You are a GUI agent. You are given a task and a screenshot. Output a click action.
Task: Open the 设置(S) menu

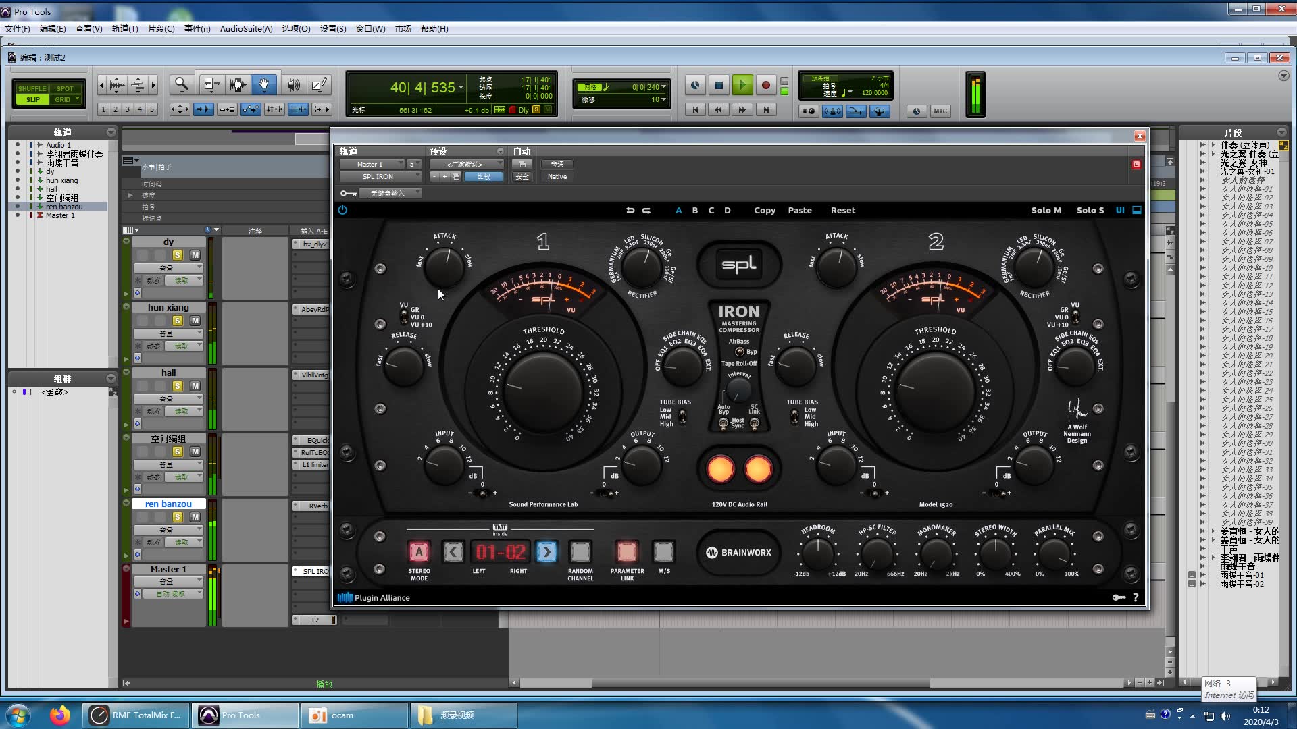click(x=333, y=29)
